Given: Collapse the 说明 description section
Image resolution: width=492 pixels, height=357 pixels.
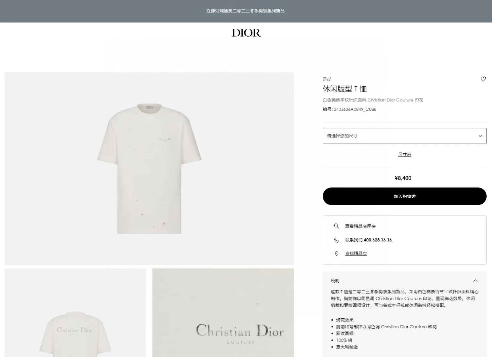Looking at the screenshot, I should click(475, 281).
